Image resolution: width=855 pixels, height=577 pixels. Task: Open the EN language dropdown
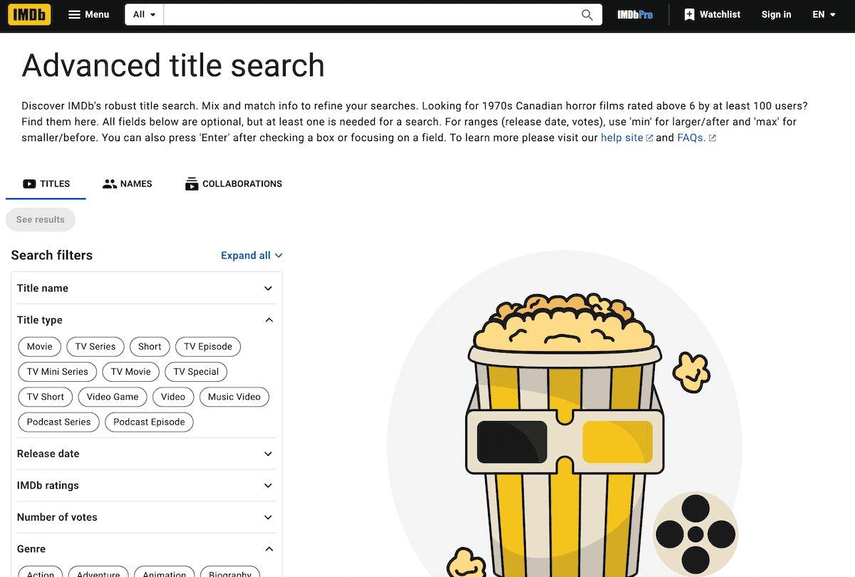(824, 14)
